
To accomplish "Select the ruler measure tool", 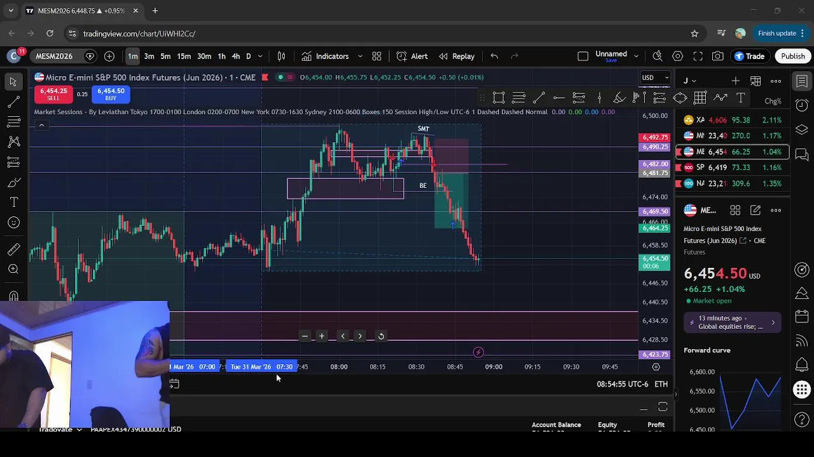I will pos(13,249).
